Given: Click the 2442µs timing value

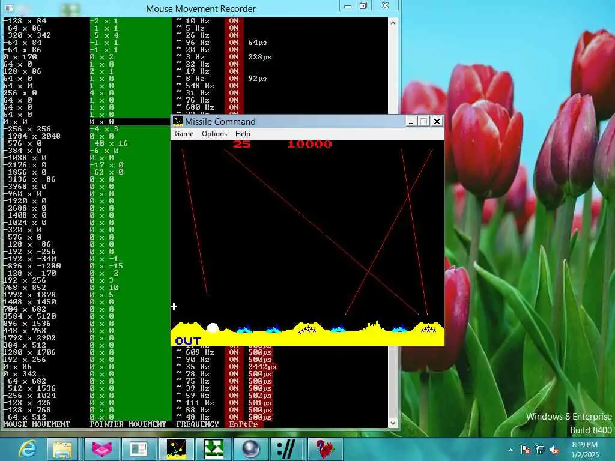Looking at the screenshot, I should (x=262, y=367).
